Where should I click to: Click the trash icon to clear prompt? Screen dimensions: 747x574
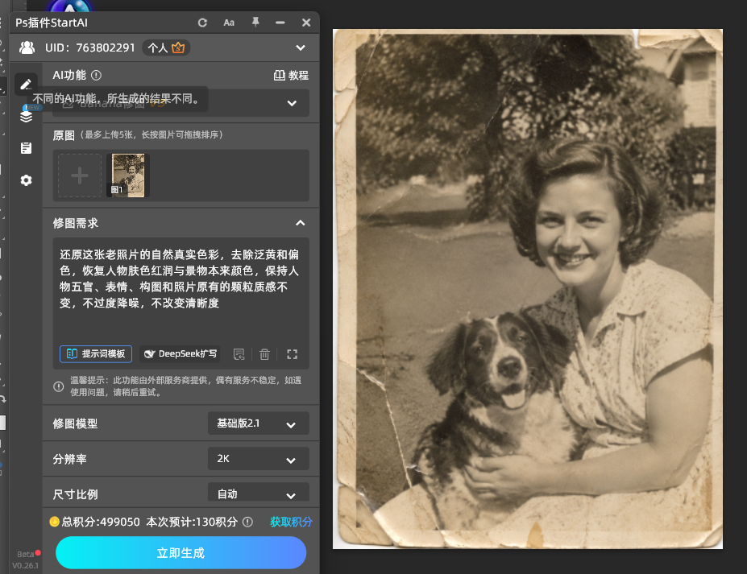click(264, 354)
